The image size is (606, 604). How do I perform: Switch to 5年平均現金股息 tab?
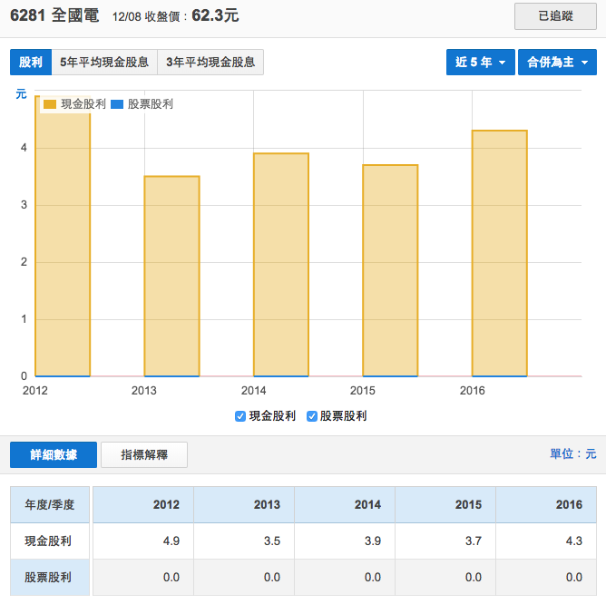[104, 63]
